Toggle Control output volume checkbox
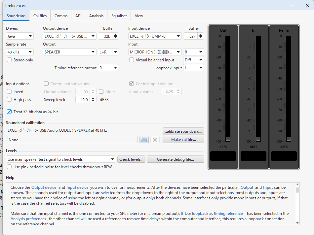Image resolution: width=314 pixels, height=235 pixels. tap(46, 84)
